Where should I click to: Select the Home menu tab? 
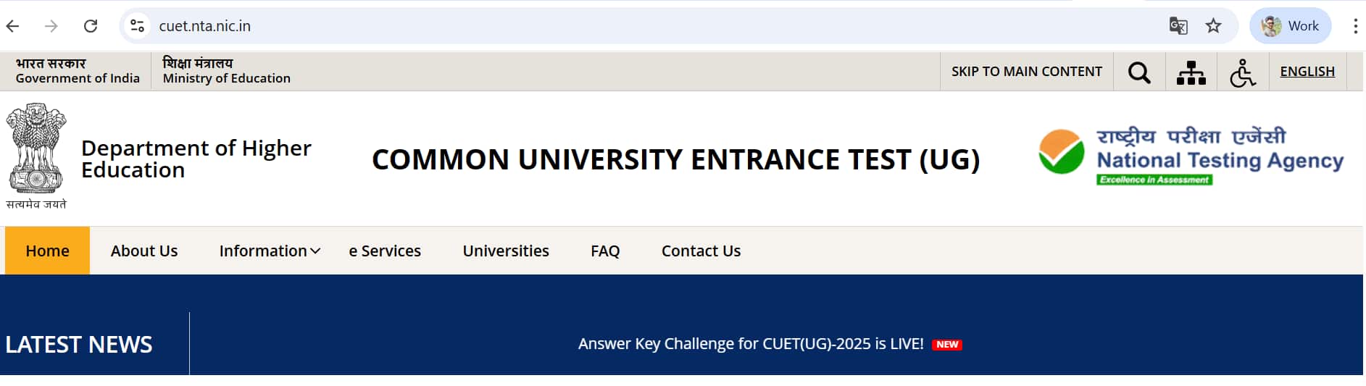click(x=47, y=251)
